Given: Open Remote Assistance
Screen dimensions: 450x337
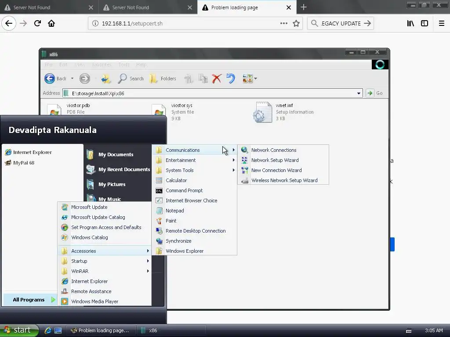Looking at the screenshot, I should click(105, 291).
